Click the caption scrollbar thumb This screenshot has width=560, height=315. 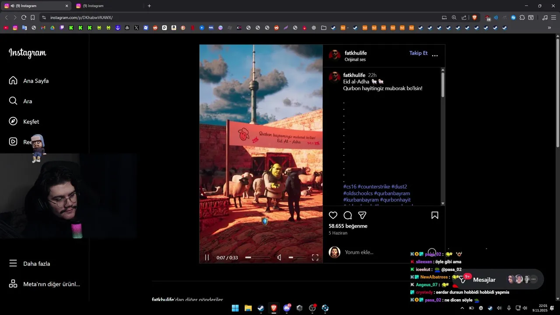(x=443, y=84)
